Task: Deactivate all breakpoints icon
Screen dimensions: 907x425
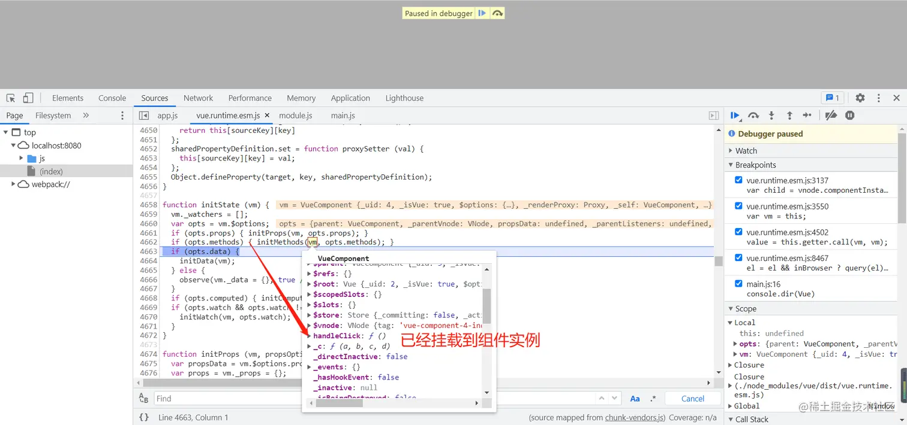Action: (831, 116)
